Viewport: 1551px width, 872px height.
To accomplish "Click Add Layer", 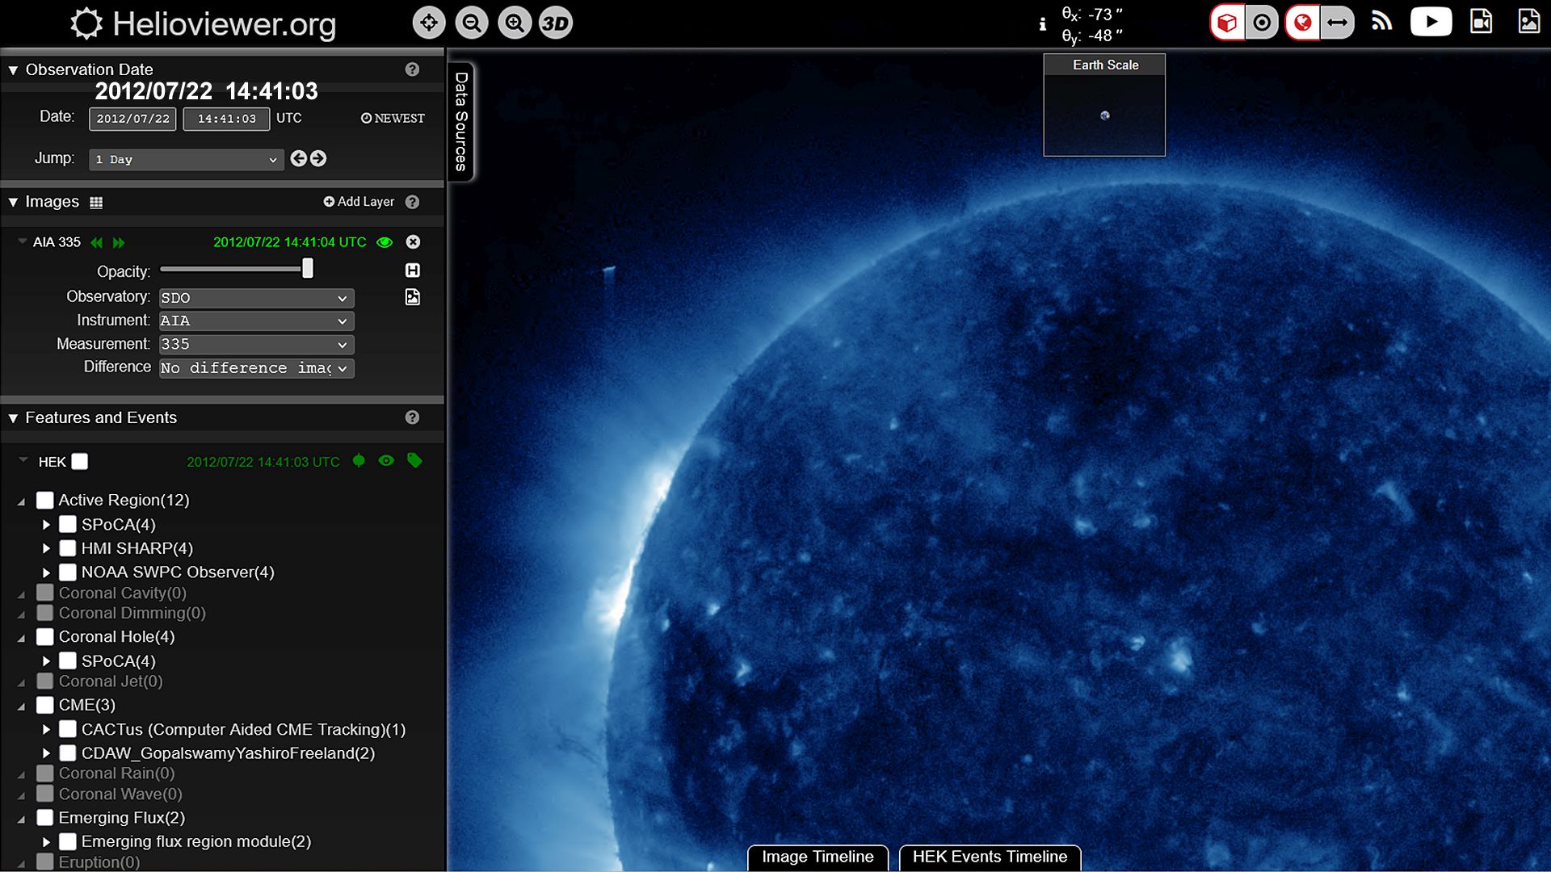I will pos(359,202).
